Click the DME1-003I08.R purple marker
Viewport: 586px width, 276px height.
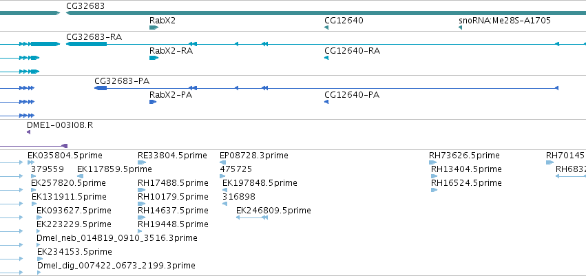[28, 132]
